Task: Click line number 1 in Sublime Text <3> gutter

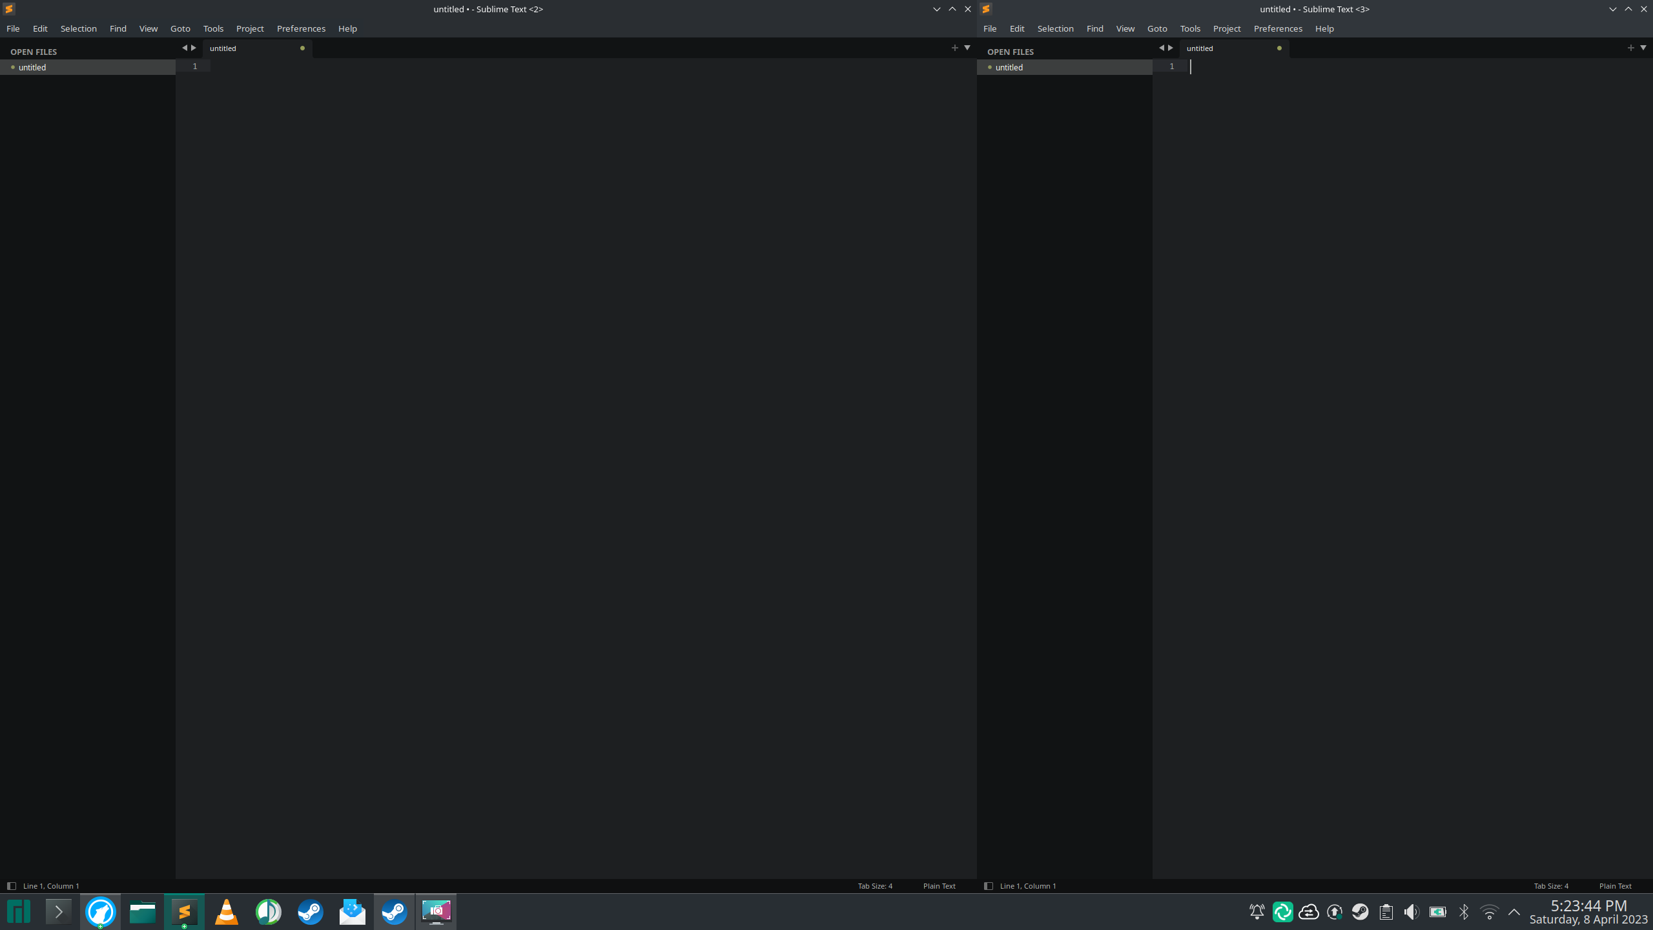Action: tap(1172, 67)
